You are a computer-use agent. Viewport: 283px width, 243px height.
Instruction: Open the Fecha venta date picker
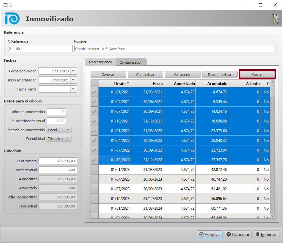(x=74, y=89)
